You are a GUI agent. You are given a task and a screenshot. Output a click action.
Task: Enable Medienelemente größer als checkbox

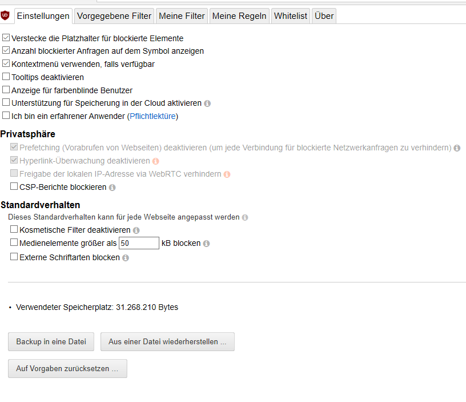[x=14, y=242]
